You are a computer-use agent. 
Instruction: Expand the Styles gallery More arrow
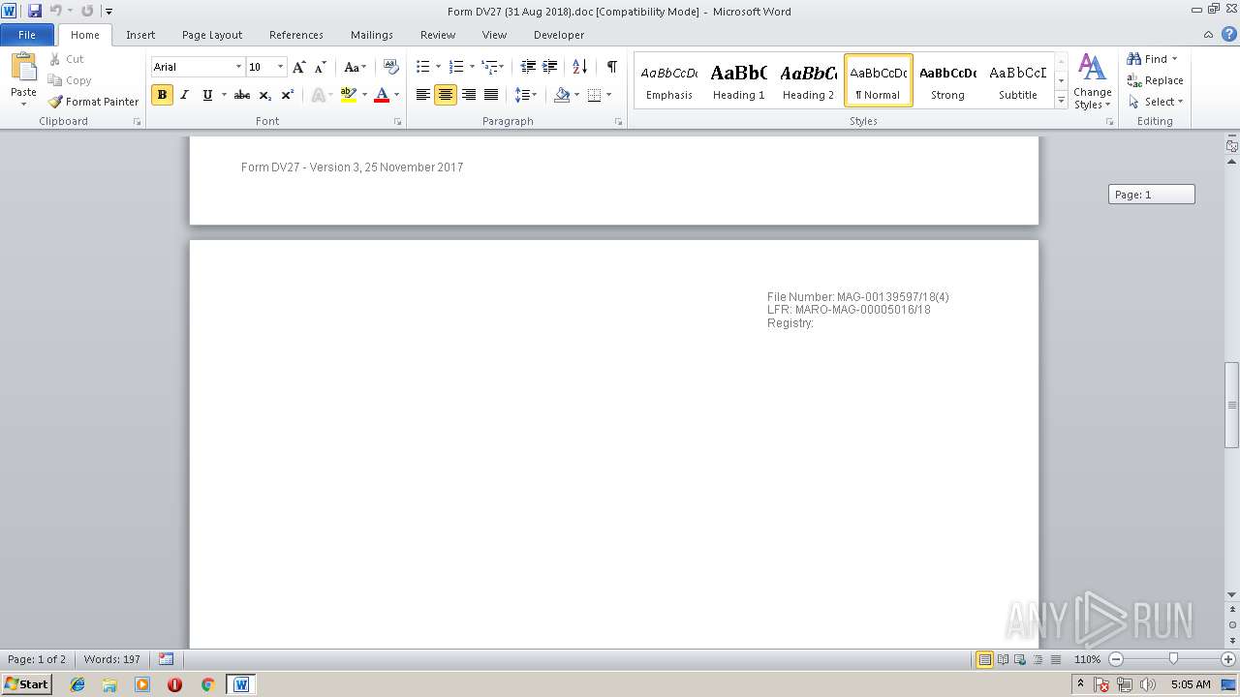pos(1061,101)
